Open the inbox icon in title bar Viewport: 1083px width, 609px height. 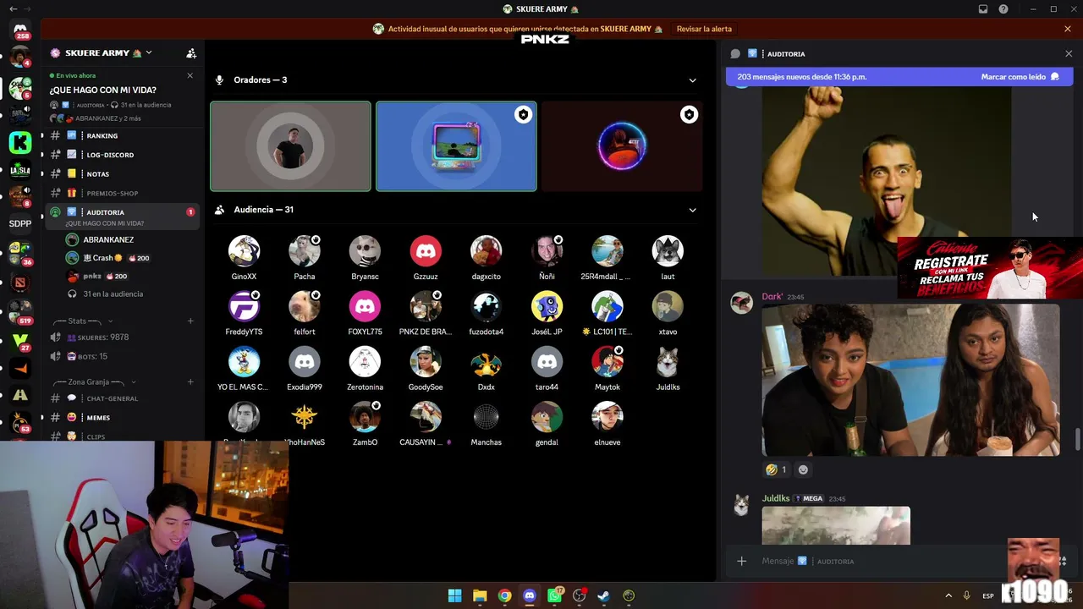click(983, 9)
